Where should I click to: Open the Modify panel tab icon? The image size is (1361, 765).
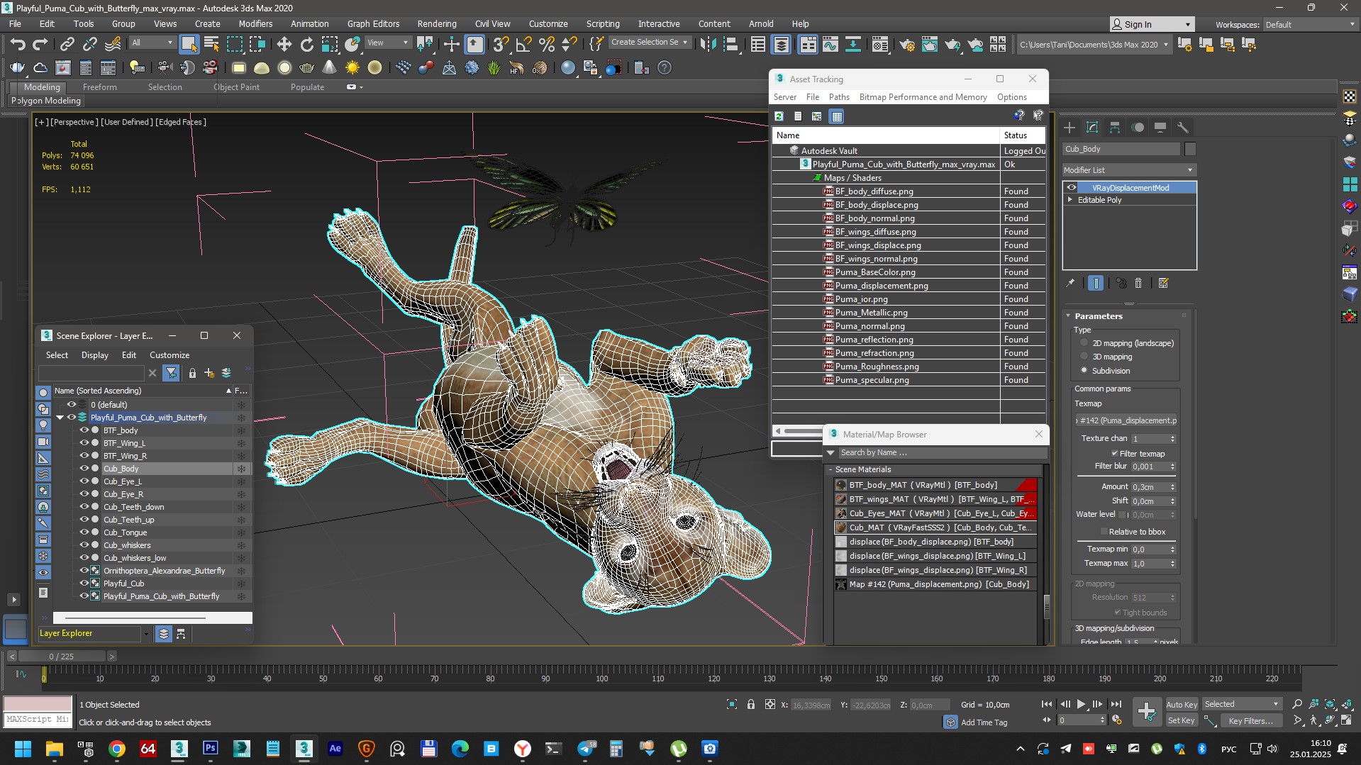pyautogui.click(x=1092, y=128)
